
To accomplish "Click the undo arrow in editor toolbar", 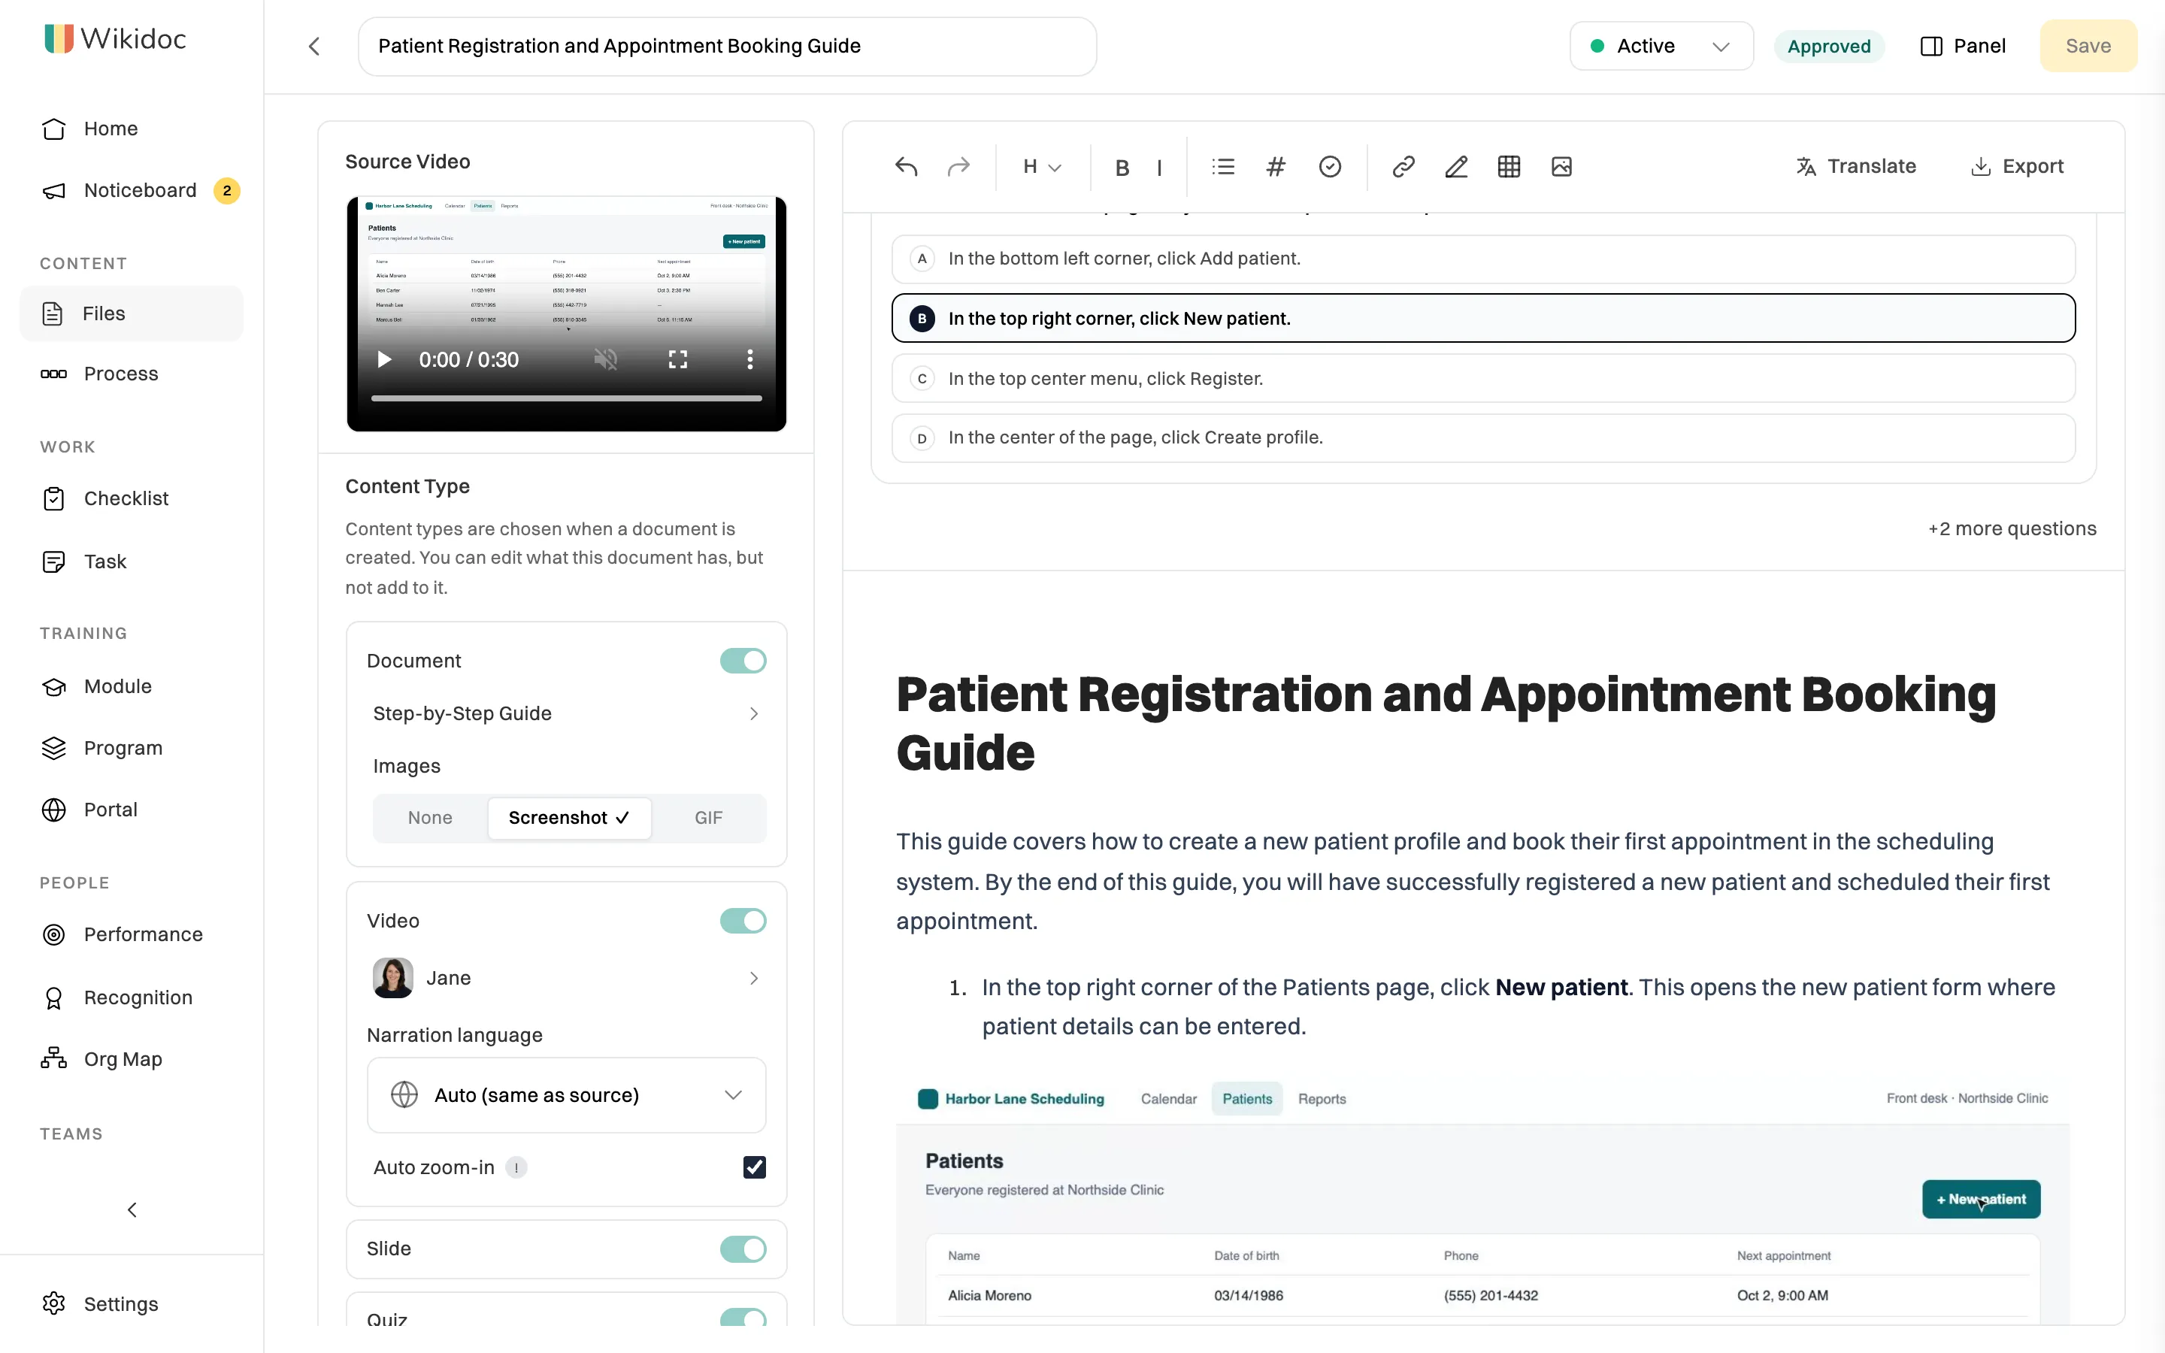I will tap(905, 166).
